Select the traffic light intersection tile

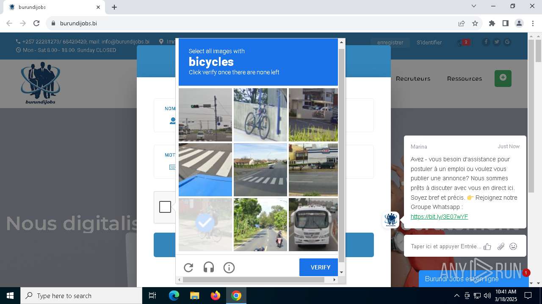205,115
